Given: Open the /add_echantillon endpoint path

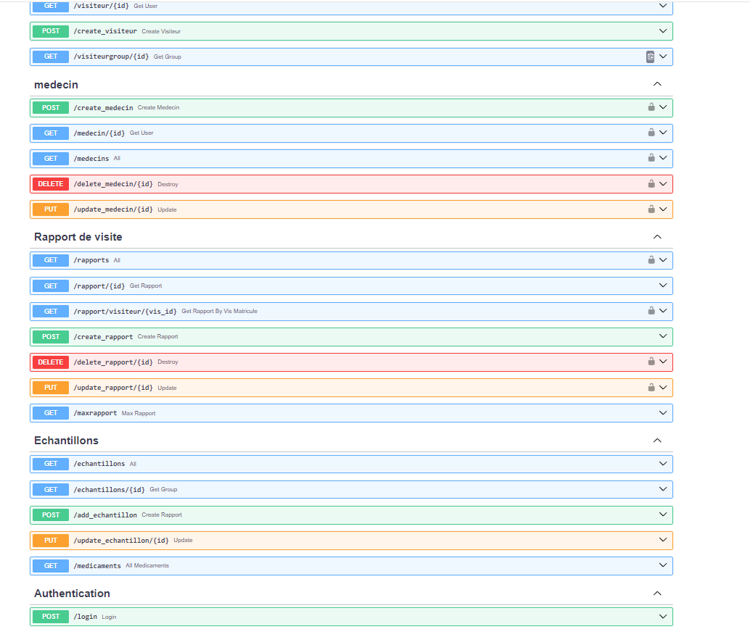Looking at the screenshot, I should [105, 515].
